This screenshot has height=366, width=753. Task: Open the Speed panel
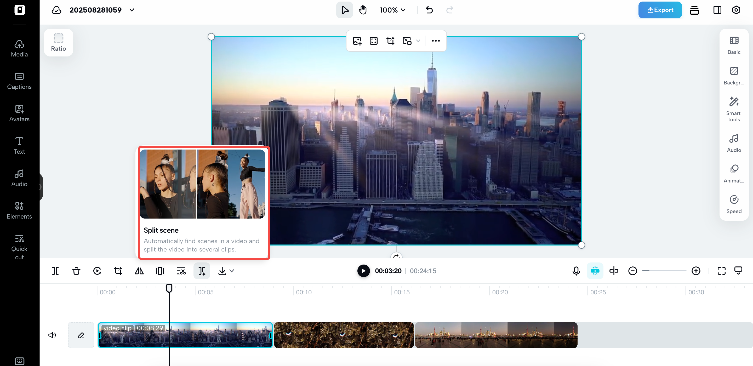(734, 204)
